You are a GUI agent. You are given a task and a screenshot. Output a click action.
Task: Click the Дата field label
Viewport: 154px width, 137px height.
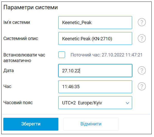click(8, 71)
